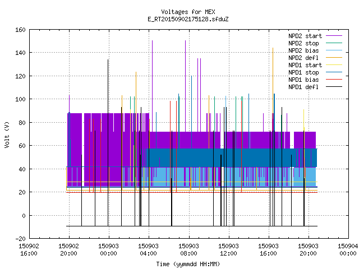Click the 150902 20:00 time tick label
The height and width of the screenshot is (269, 359).
tap(68, 250)
